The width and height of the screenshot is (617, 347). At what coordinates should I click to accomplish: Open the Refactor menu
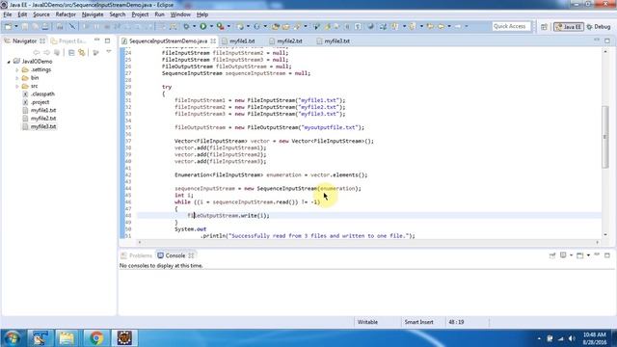coord(66,14)
